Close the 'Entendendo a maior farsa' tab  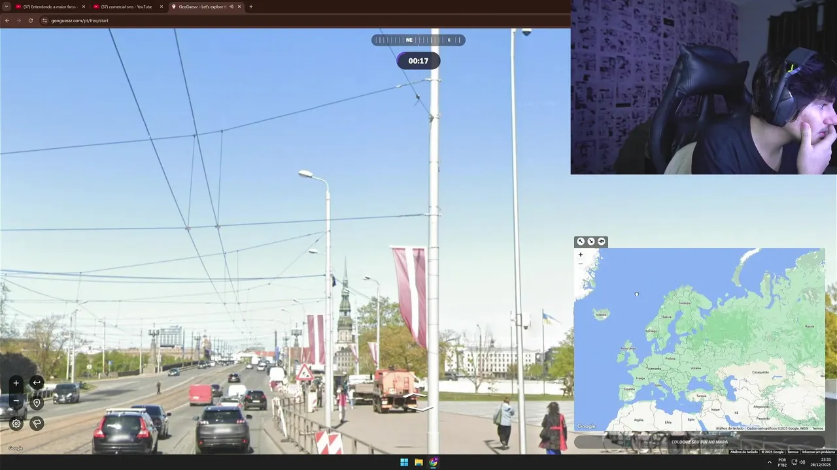click(84, 7)
